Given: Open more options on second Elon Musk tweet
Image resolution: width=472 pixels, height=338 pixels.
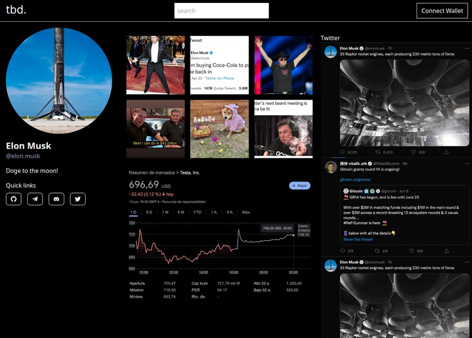Looking at the screenshot, I should (x=467, y=262).
